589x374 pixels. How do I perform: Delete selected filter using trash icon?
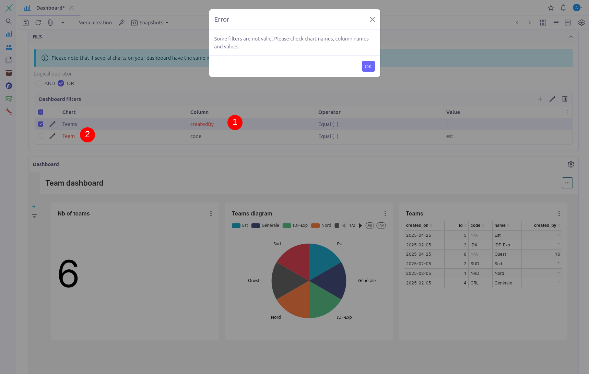(565, 99)
